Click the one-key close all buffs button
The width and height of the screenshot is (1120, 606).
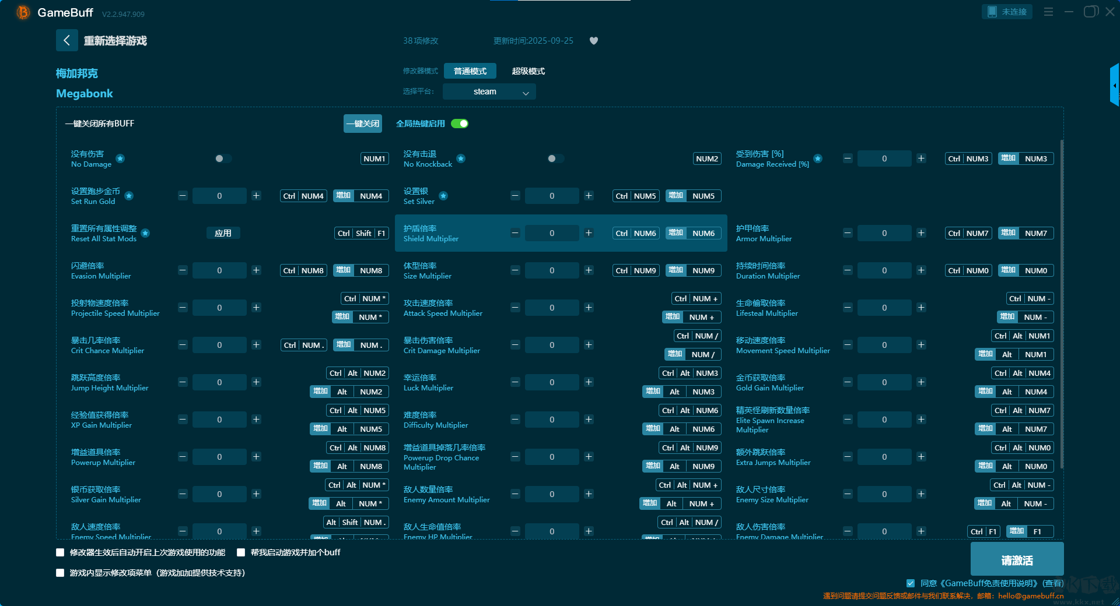pyautogui.click(x=363, y=124)
